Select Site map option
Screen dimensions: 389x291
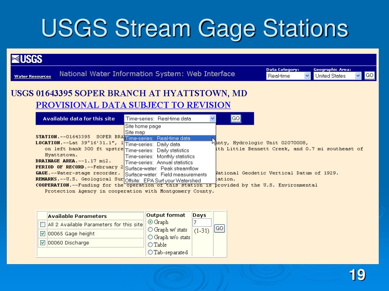(170, 132)
